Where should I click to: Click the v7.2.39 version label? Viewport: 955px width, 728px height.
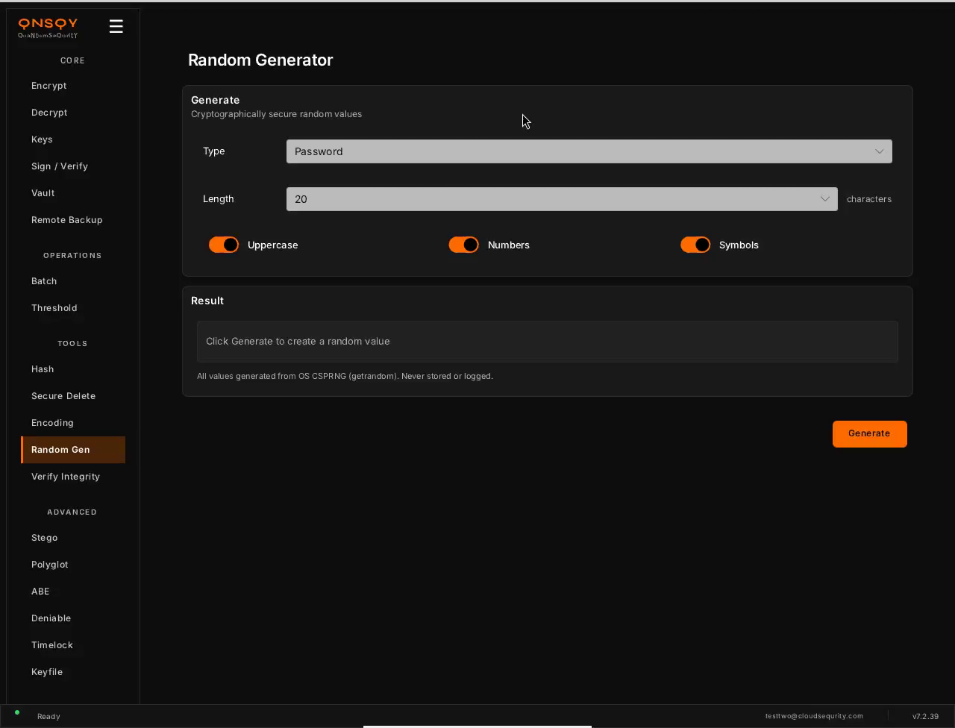tap(926, 716)
